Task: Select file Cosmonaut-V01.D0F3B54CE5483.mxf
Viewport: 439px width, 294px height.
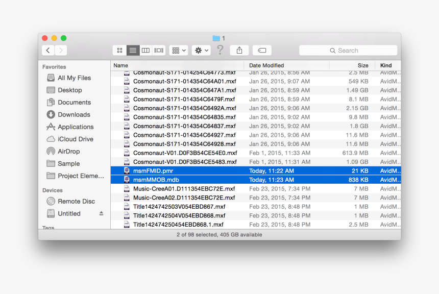Action: click(x=256, y=162)
